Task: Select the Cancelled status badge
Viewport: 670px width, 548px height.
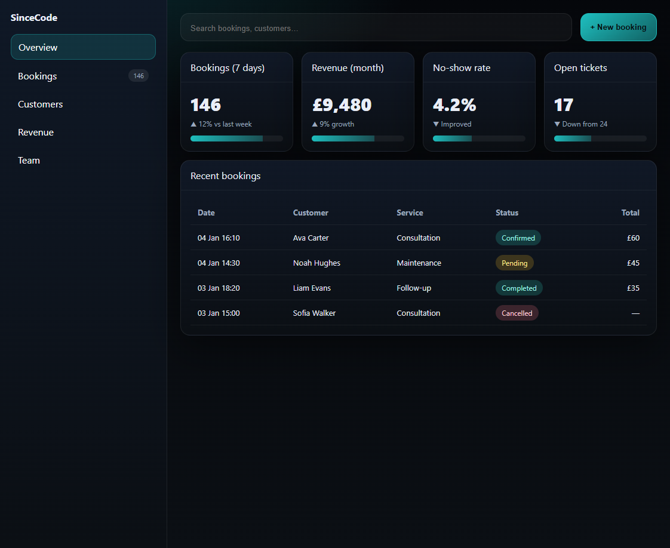Action: [517, 313]
